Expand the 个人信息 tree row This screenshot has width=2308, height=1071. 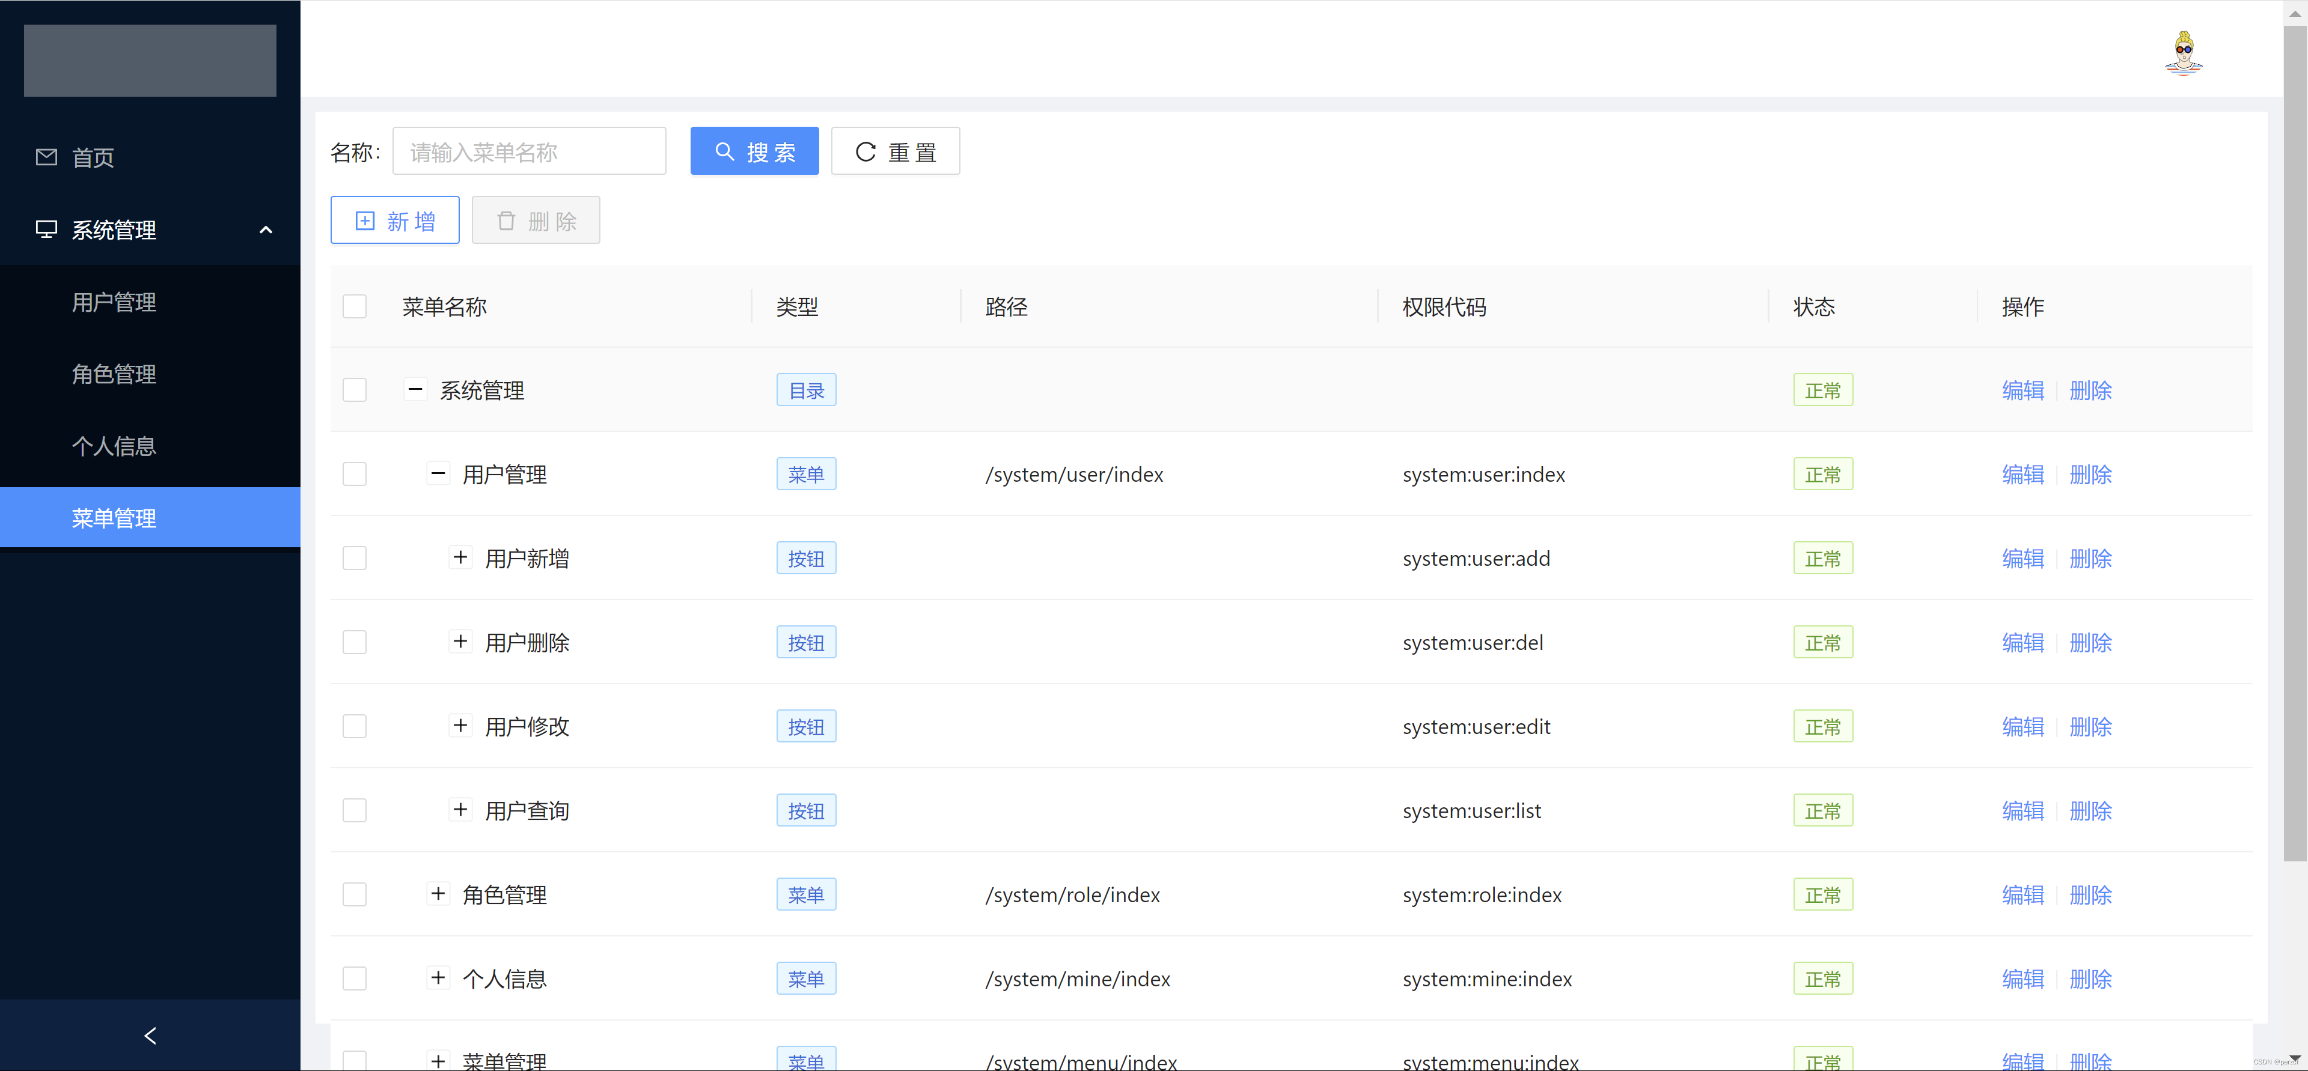(x=438, y=978)
